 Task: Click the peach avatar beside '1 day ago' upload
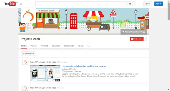point(25,88)
